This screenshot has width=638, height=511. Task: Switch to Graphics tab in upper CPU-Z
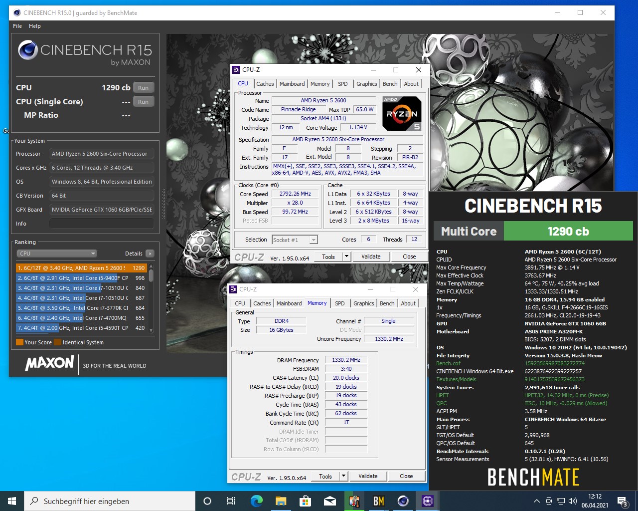coord(367,84)
